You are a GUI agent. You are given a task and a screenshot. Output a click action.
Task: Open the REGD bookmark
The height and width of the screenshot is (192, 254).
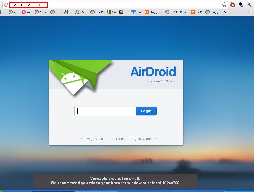pyautogui.click(x=97, y=12)
